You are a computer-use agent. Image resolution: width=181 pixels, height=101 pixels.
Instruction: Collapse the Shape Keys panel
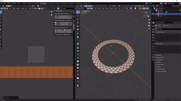(155, 44)
